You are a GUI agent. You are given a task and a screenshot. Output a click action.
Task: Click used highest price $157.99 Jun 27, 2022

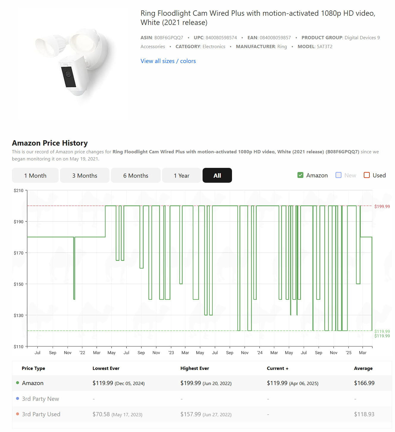(206, 414)
